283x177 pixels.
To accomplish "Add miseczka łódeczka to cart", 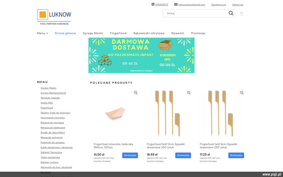I will coord(130,155).
